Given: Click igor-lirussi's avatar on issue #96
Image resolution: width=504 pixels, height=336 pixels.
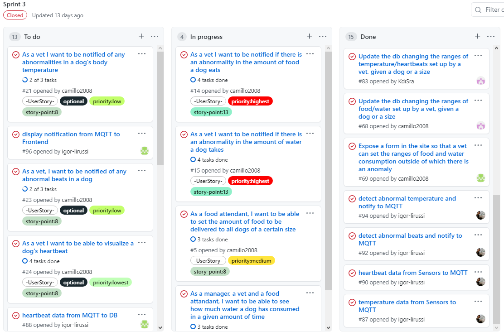Looking at the screenshot, I should [x=144, y=150].
